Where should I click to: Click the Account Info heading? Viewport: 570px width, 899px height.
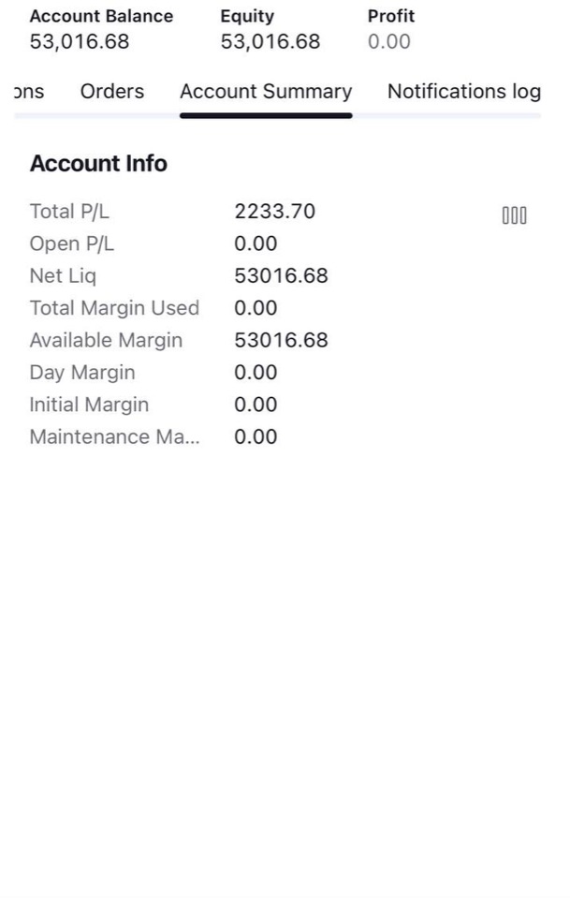tap(98, 163)
